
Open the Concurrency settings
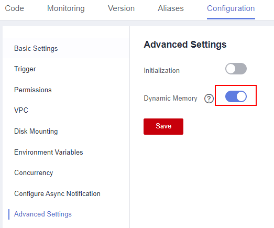[x=34, y=173]
